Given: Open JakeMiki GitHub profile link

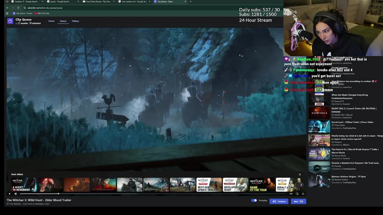Looking at the screenshot, I should (23, 23).
